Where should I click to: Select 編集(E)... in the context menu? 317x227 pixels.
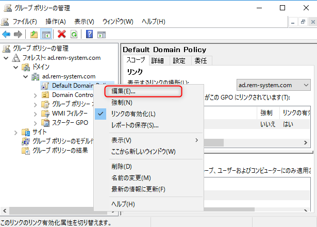click(x=124, y=91)
